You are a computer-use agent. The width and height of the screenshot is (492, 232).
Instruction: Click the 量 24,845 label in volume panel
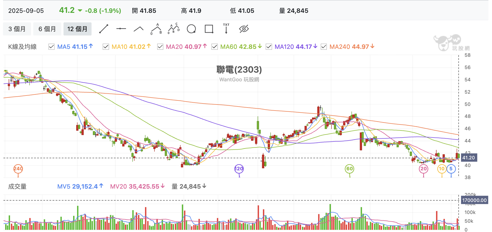tap(186, 186)
